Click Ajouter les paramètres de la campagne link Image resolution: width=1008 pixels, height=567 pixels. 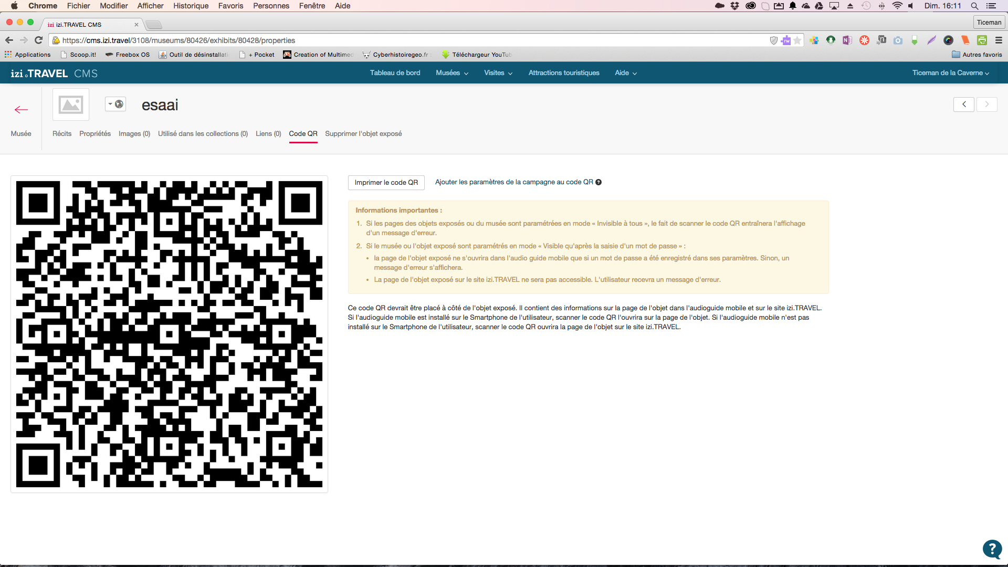point(514,182)
